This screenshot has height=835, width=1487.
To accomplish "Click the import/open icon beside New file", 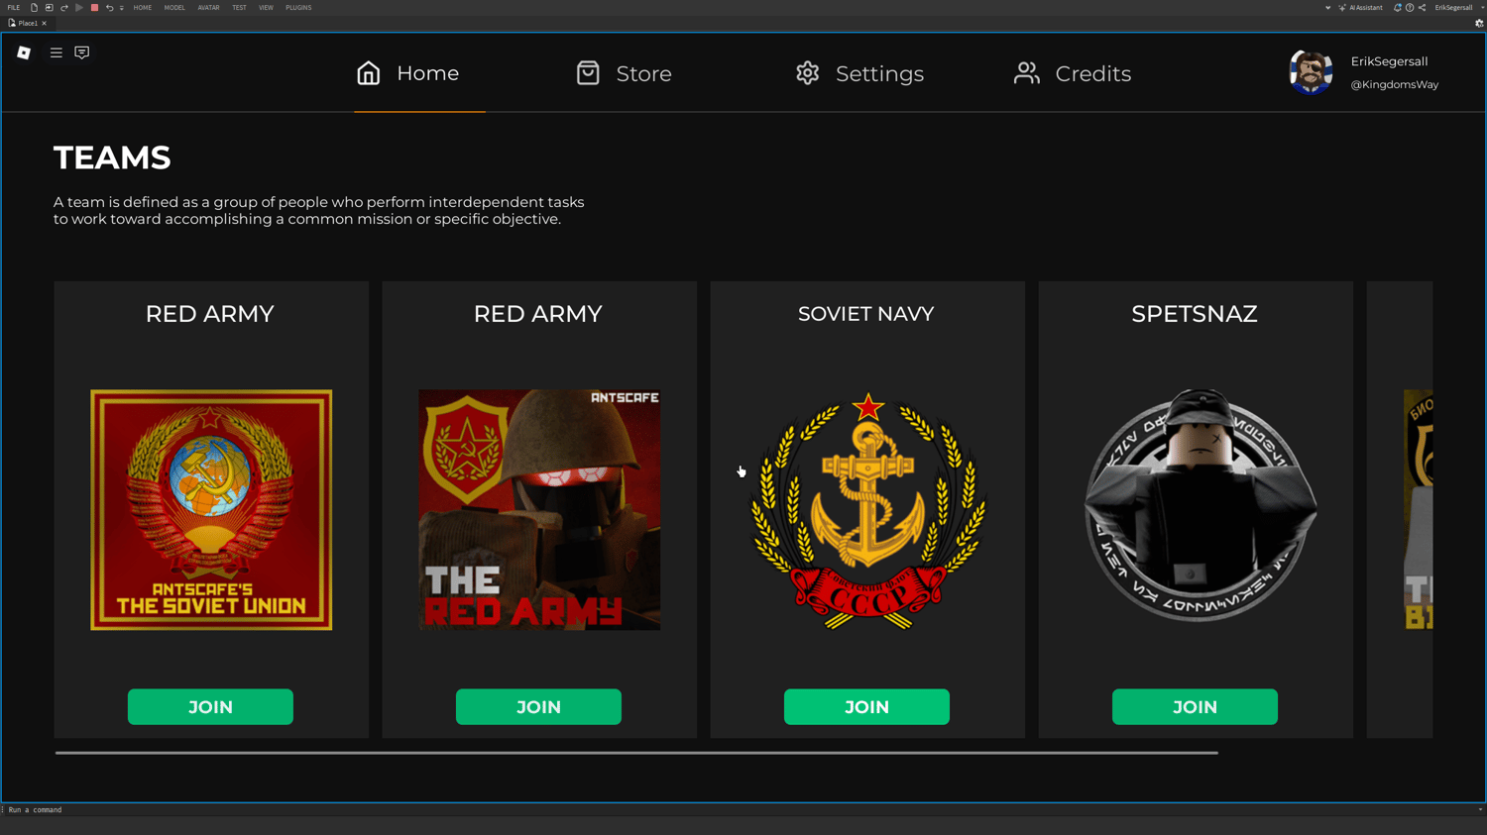I will [x=49, y=8].
